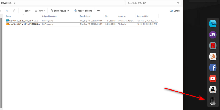Click Empty Recycle Bin button

coord(60,11)
